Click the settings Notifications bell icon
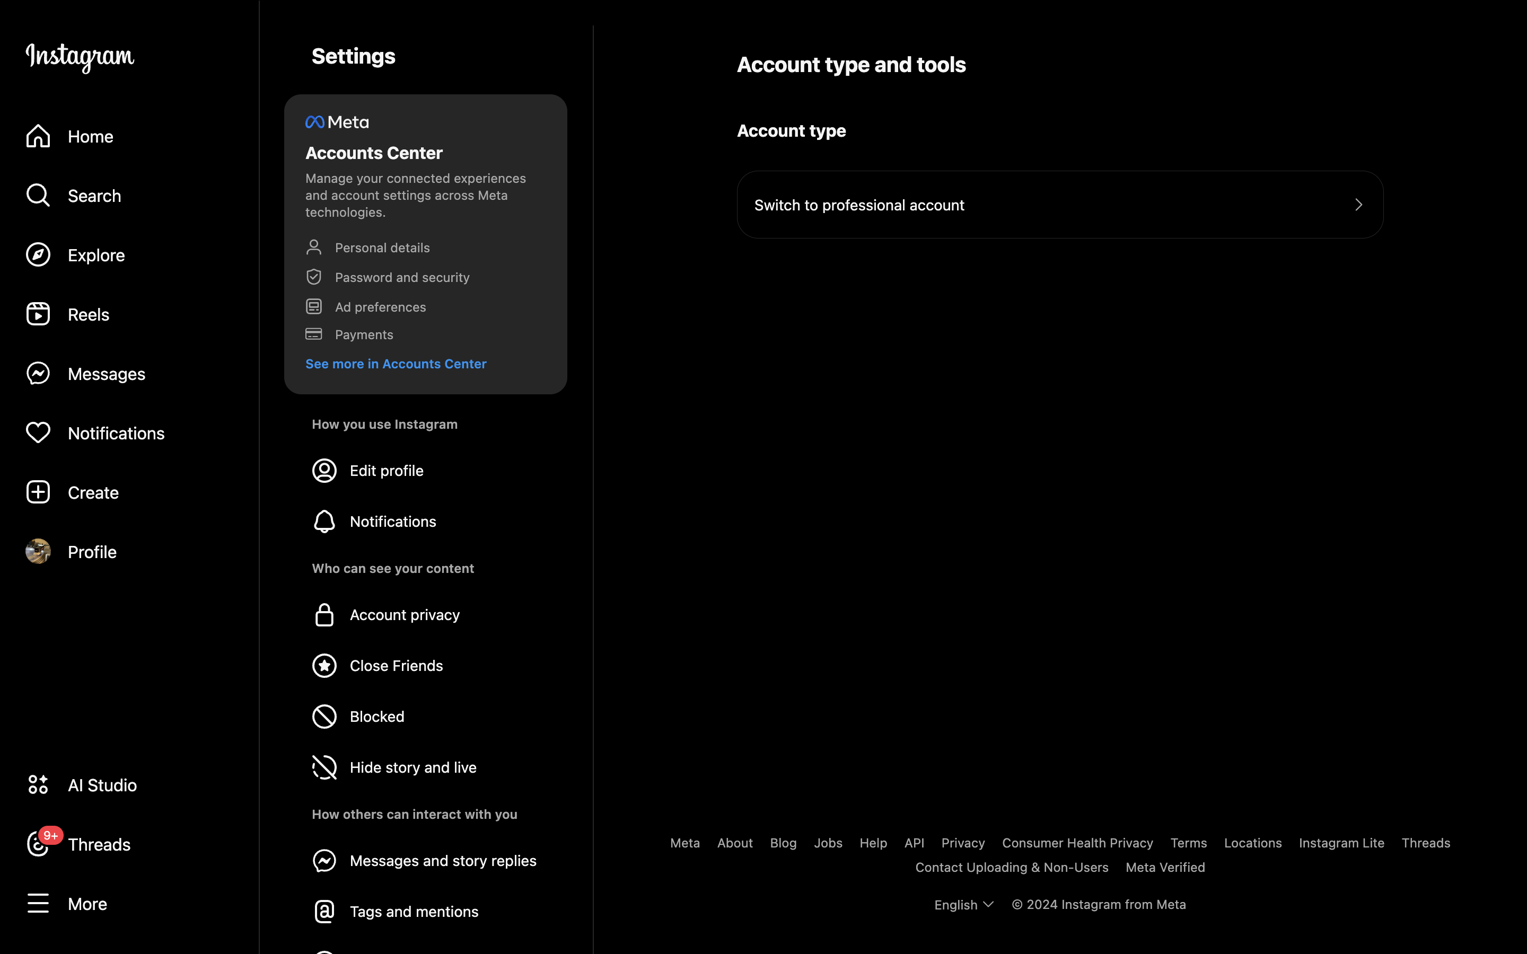 [x=324, y=522]
